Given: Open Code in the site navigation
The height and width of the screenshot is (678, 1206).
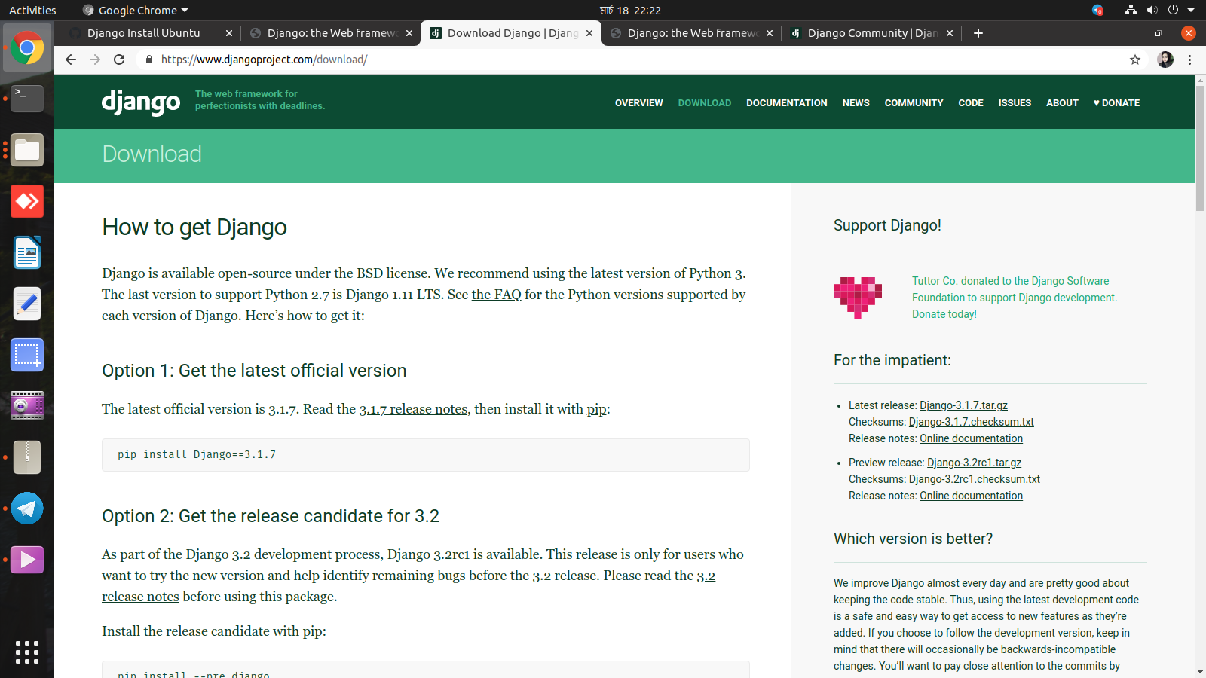Looking at the screenshot, I should click(971, 103).
